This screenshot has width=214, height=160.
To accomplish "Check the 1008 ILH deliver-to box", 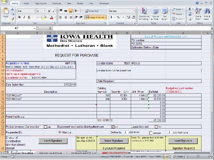I will [150, 133].
